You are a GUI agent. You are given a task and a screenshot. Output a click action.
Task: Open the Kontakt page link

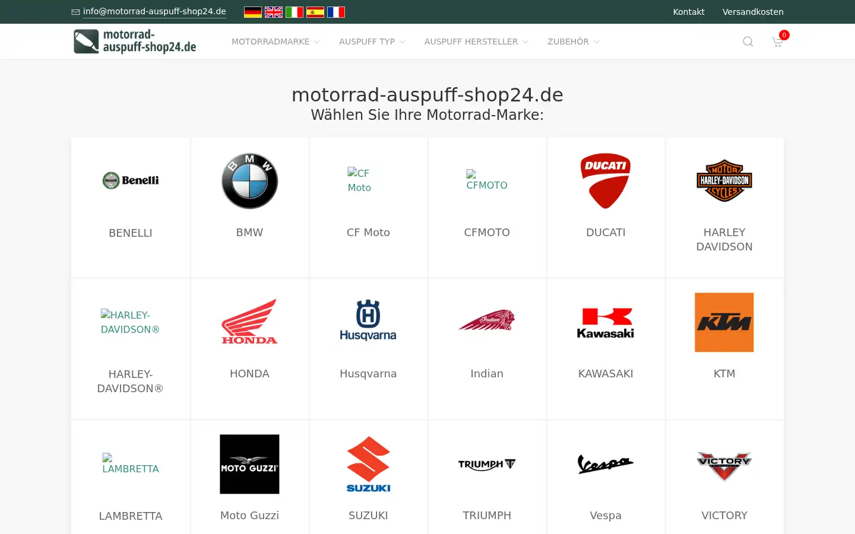tap(689, 12)
